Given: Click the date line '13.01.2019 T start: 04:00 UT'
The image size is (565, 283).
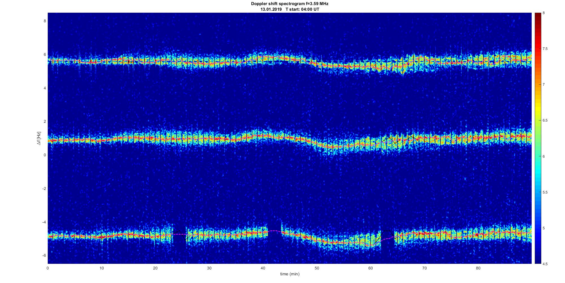Looking at the screenshot, I should pos(290,9).
